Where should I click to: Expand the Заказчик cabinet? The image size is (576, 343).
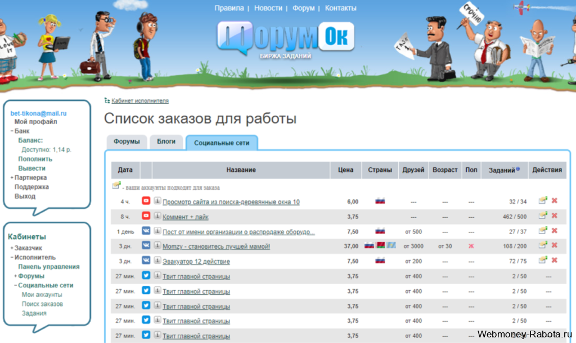pyautogui.click(x=12, y=248)
